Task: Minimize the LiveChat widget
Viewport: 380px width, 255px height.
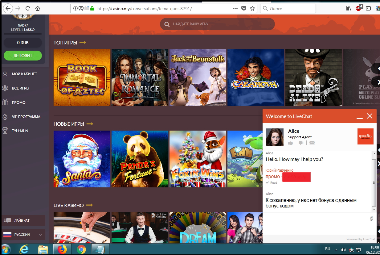Action: point(359,116)
